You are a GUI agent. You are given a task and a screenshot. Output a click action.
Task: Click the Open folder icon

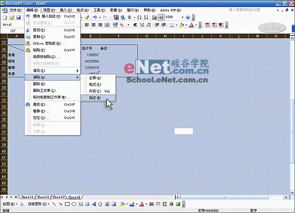[12, 18]
